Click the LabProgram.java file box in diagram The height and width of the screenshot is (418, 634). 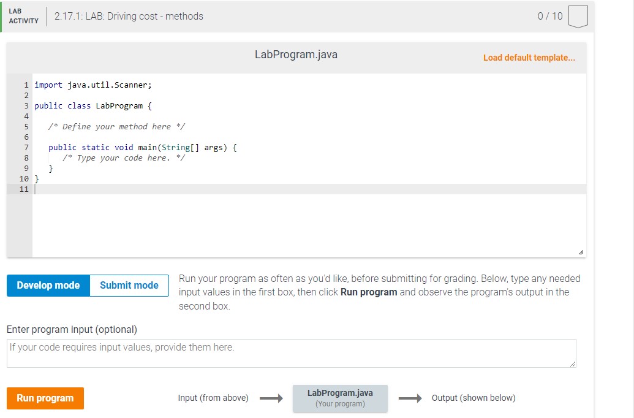pyautogui.click(x=340, y=398)
